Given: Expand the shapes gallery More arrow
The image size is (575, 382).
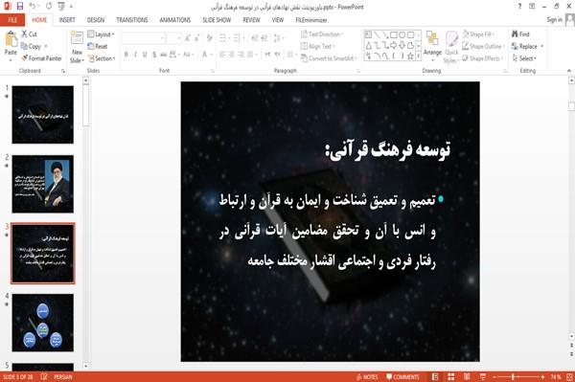Looking at the screenshot, I should (x=418, y=56).
